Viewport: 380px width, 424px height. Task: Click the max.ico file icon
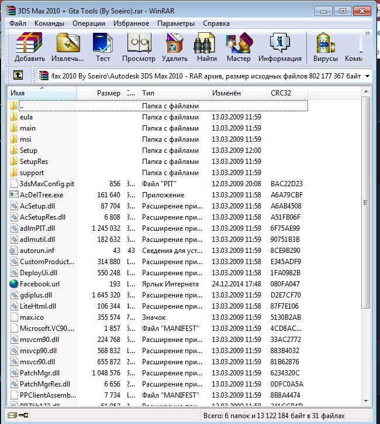(x=14, y=317)
